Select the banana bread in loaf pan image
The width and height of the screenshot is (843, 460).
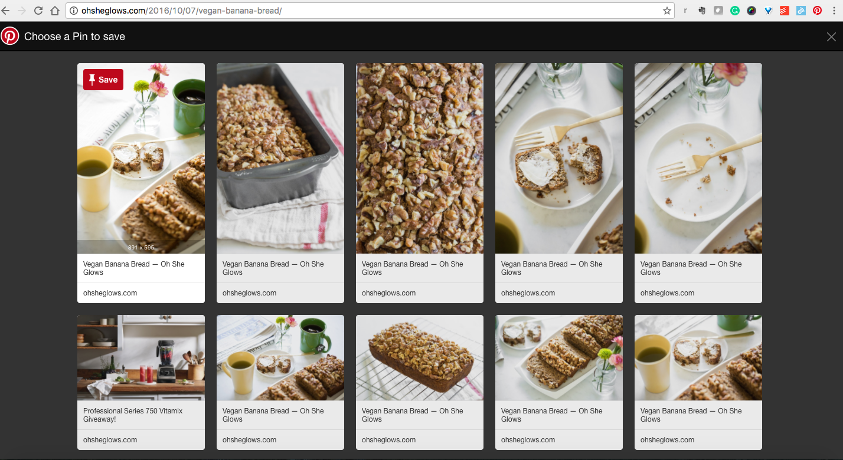coord(280,158)
